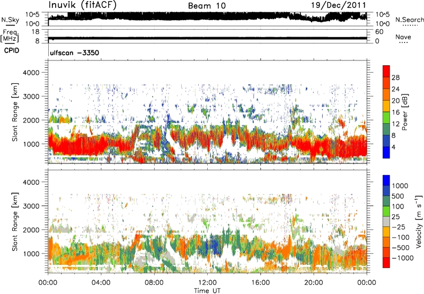This screenshot has width=424, height=294.
Task: Click the "ulfscan -3350" program label
Action: tap(74, 53)
